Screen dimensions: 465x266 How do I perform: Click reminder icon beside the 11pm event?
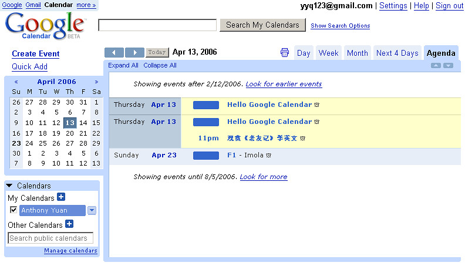302,138
